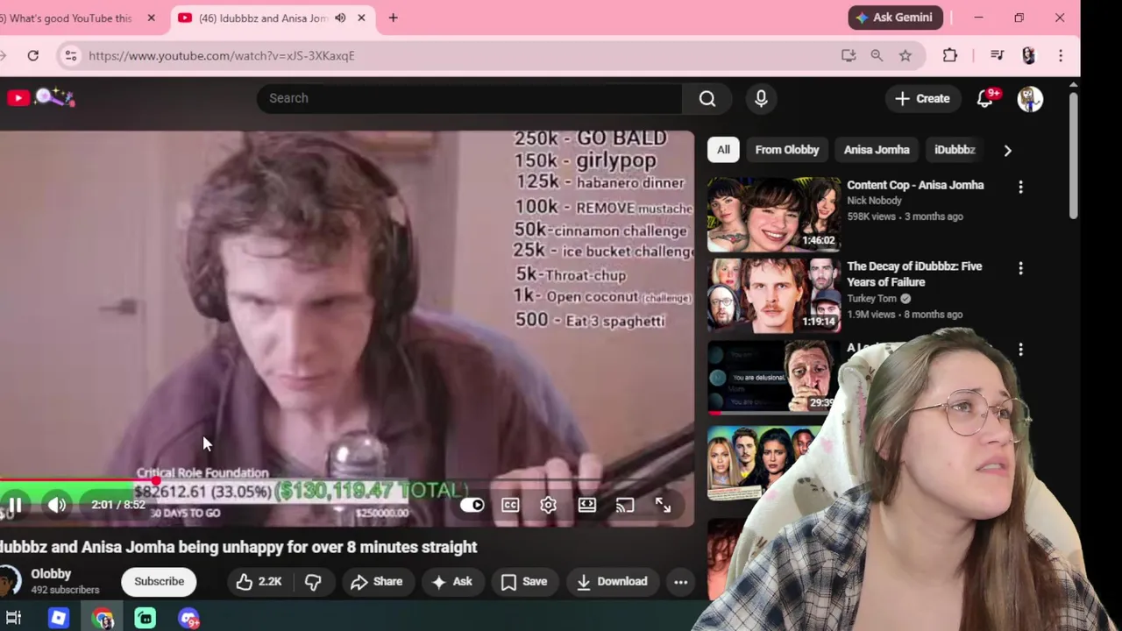Open the Chrome profile avatar
The height and width of the screenshot is (631, 1122).
pyautogui.click(x=1028, y=55)
